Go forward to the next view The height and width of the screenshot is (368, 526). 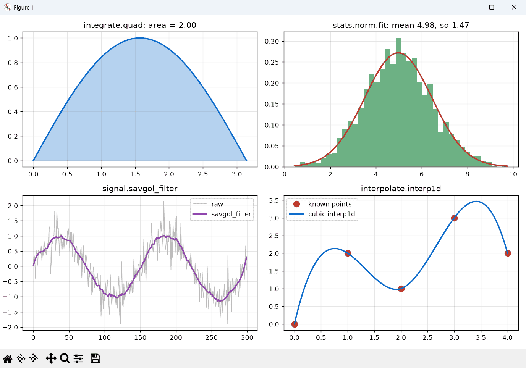pyautogui.click(x=34, y=358)
